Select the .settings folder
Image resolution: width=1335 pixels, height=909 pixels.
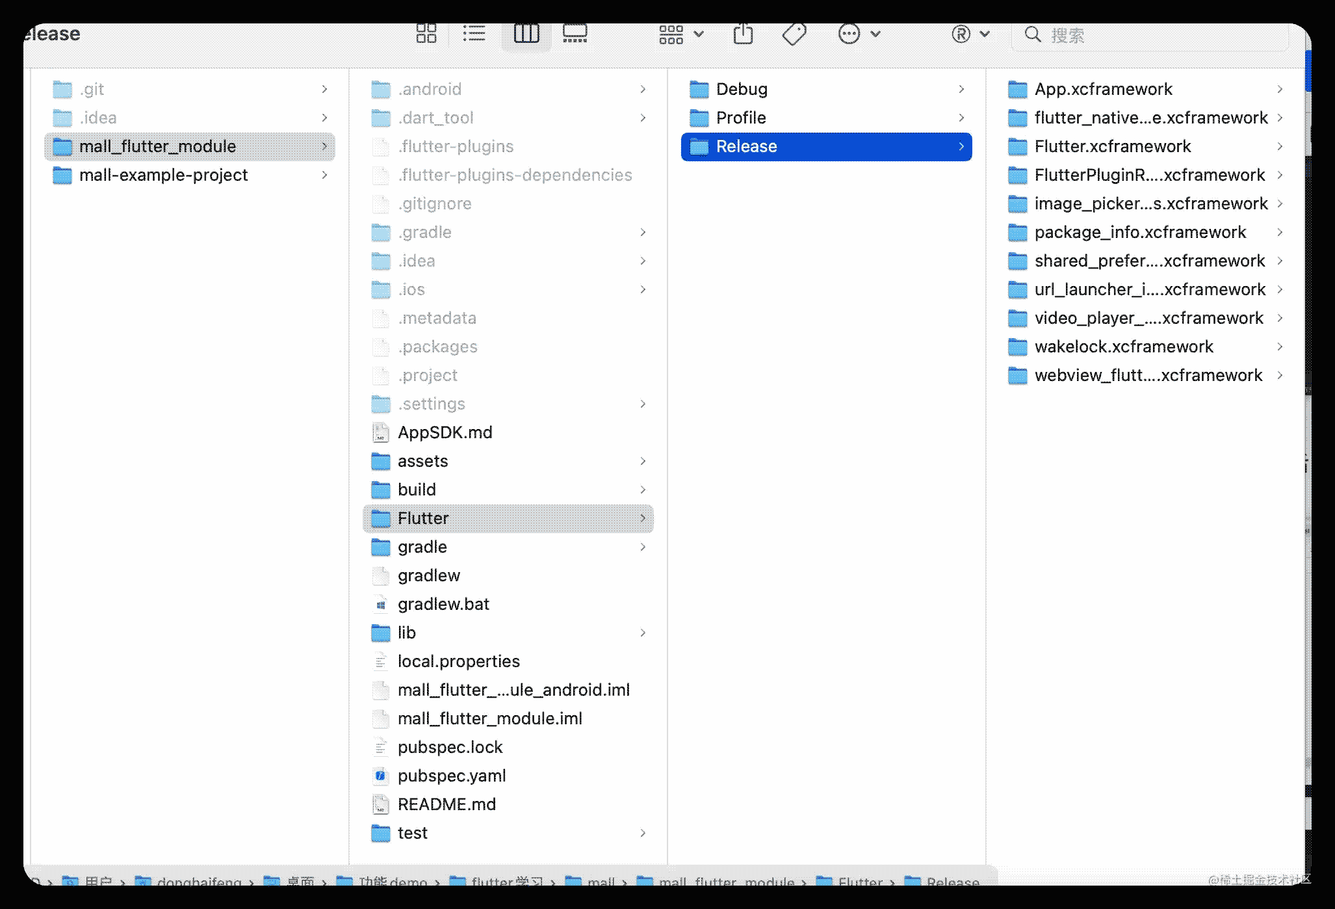508,404
